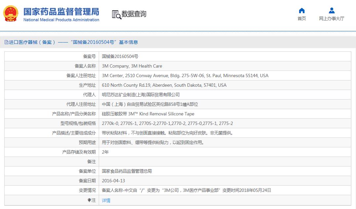This screenshot has width=356, height=209.
Task: Click the 网上办事大厅 person icon
Action: 332,11
